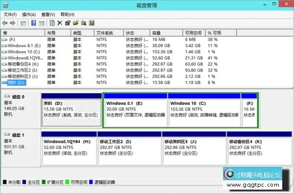Click the 103.36 GB capacity cell
Screen dimensions: 294x194
point(162,52)
